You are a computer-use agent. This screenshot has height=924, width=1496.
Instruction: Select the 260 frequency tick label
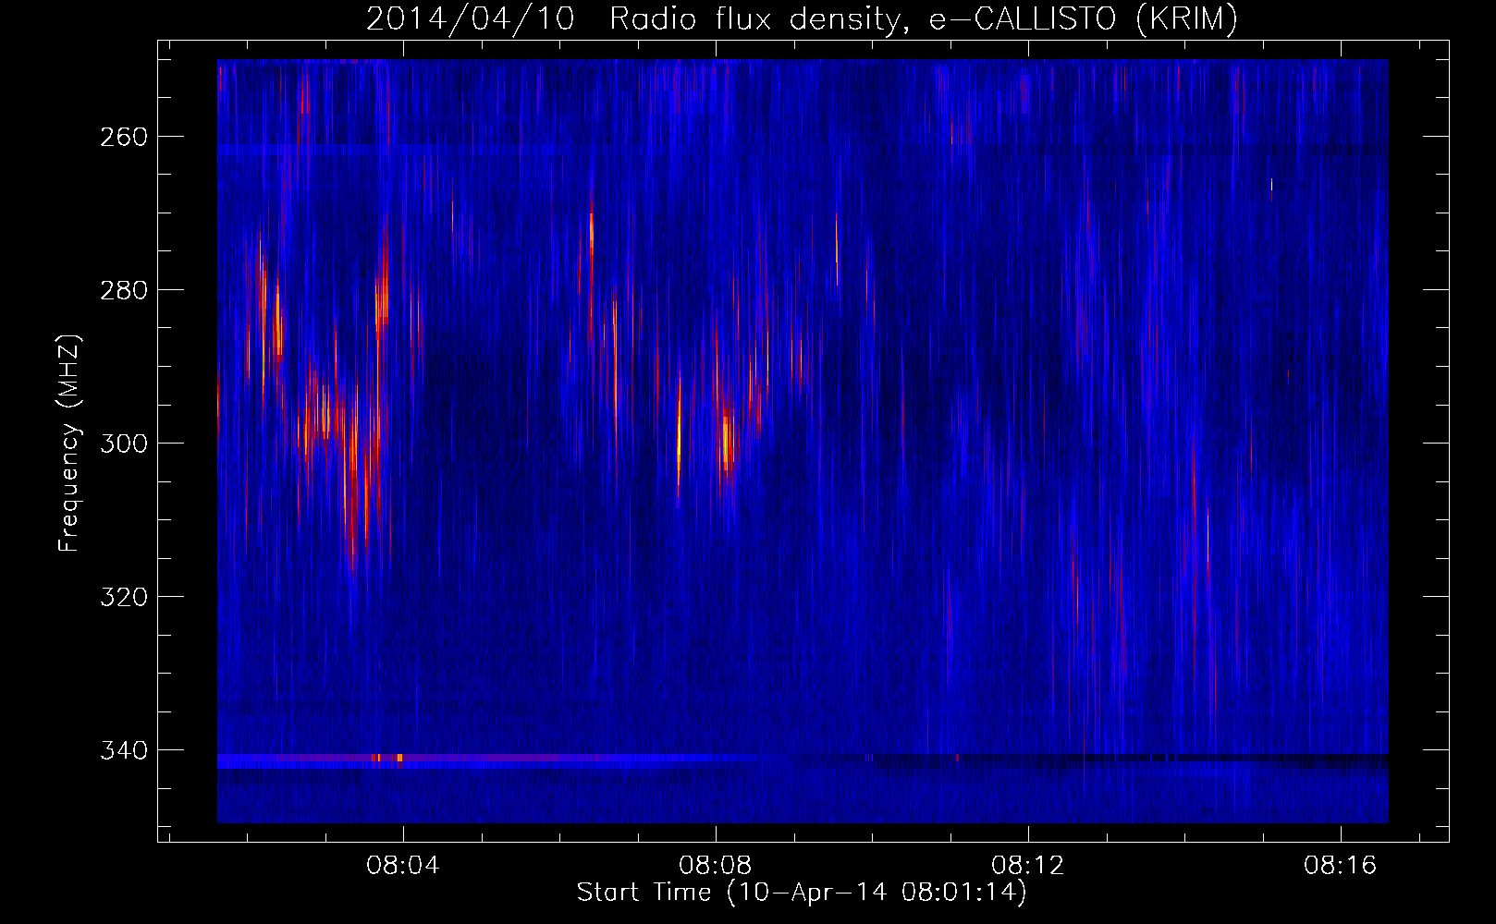[123, 137]
